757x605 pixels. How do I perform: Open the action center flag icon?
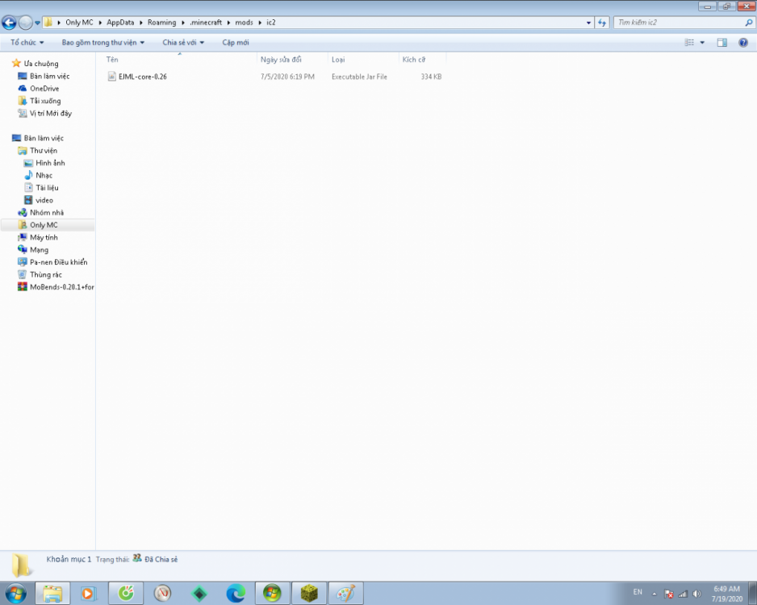(x=669, y=594)
